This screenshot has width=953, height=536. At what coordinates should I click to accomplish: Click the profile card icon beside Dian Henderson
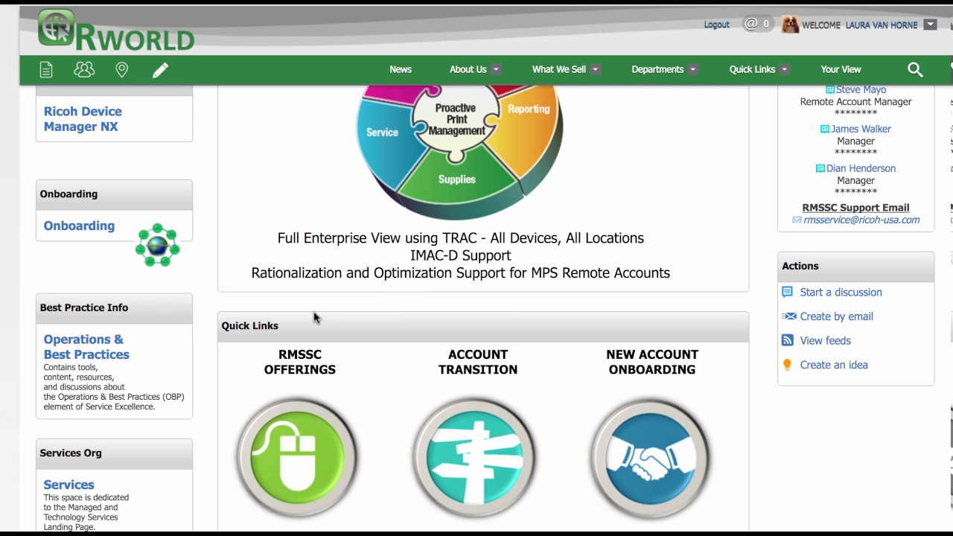tap(820, 168)
